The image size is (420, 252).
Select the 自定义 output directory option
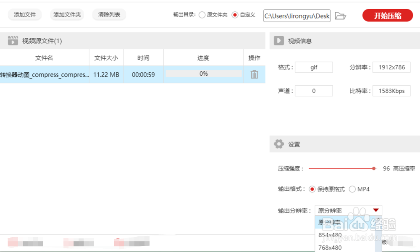236,15
